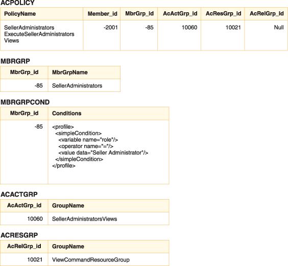The image size is (288, 266).
Task: Select the ACACTGRP table title
Action: [x=19, y=195]
